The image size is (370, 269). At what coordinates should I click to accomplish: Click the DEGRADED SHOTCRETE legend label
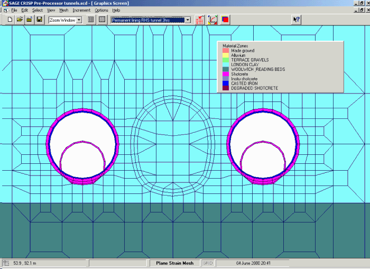[x=255, y=88]
